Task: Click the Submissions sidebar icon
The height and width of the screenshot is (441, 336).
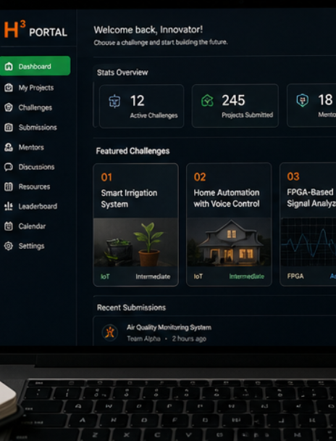Action: 9,128
